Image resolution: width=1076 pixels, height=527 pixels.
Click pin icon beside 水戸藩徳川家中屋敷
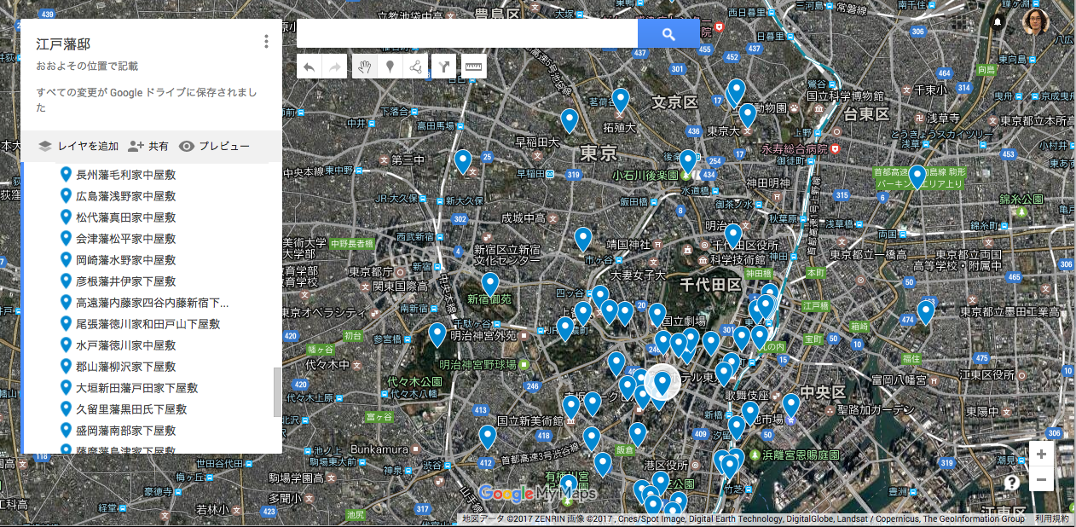coord(66,345)
